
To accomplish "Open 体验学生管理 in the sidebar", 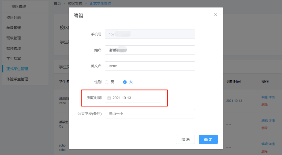I will [x=17, y=79].
